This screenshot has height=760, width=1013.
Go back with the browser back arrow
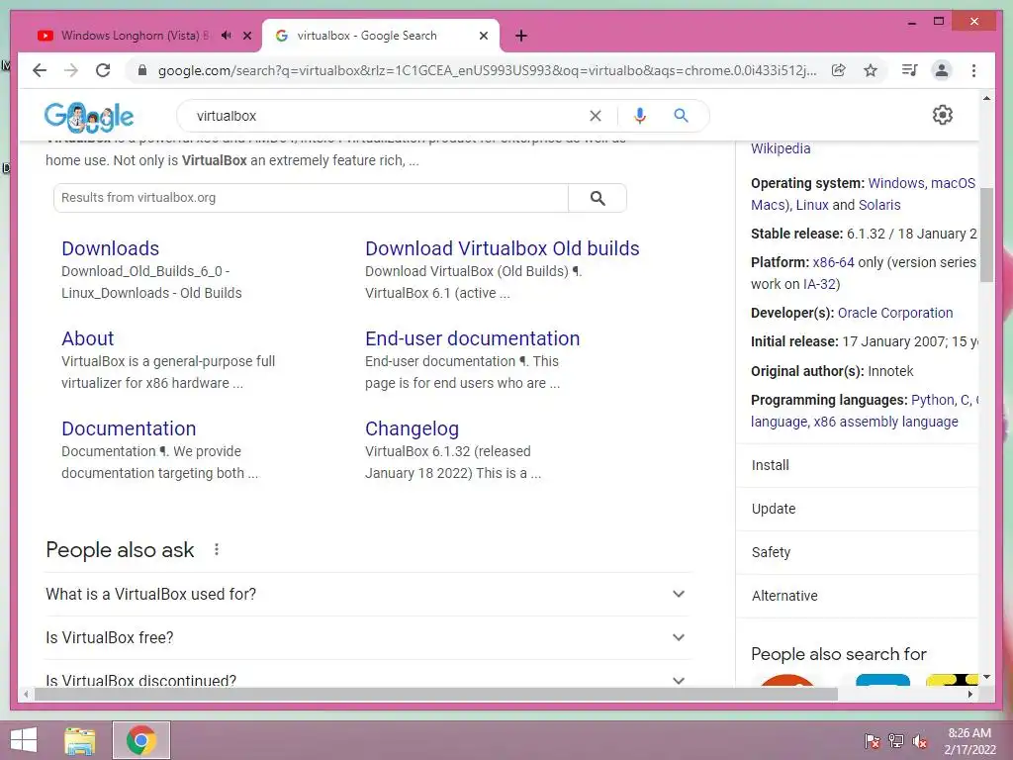[40, 70]
